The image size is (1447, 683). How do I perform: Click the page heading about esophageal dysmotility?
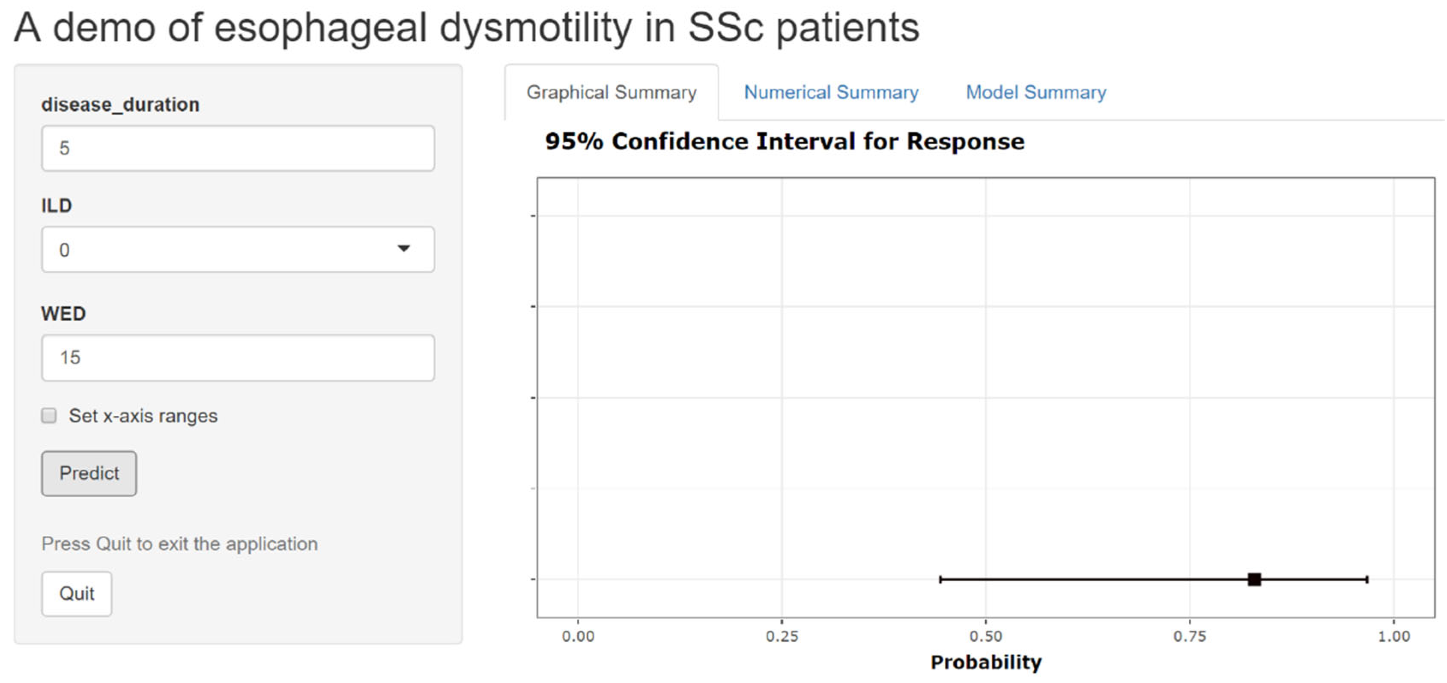pos(466,27)
